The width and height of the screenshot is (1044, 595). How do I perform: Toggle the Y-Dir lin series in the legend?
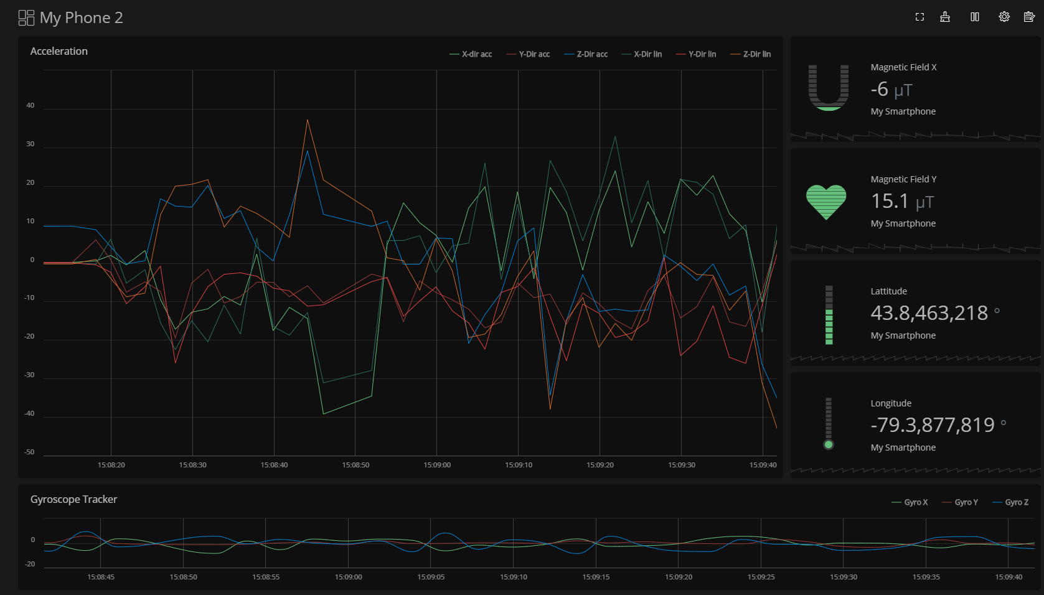[x=696, y=54]
